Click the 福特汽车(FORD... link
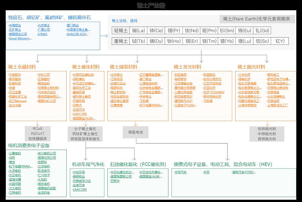This screenshot has width=302, height=202. click(x=244, y=172)
